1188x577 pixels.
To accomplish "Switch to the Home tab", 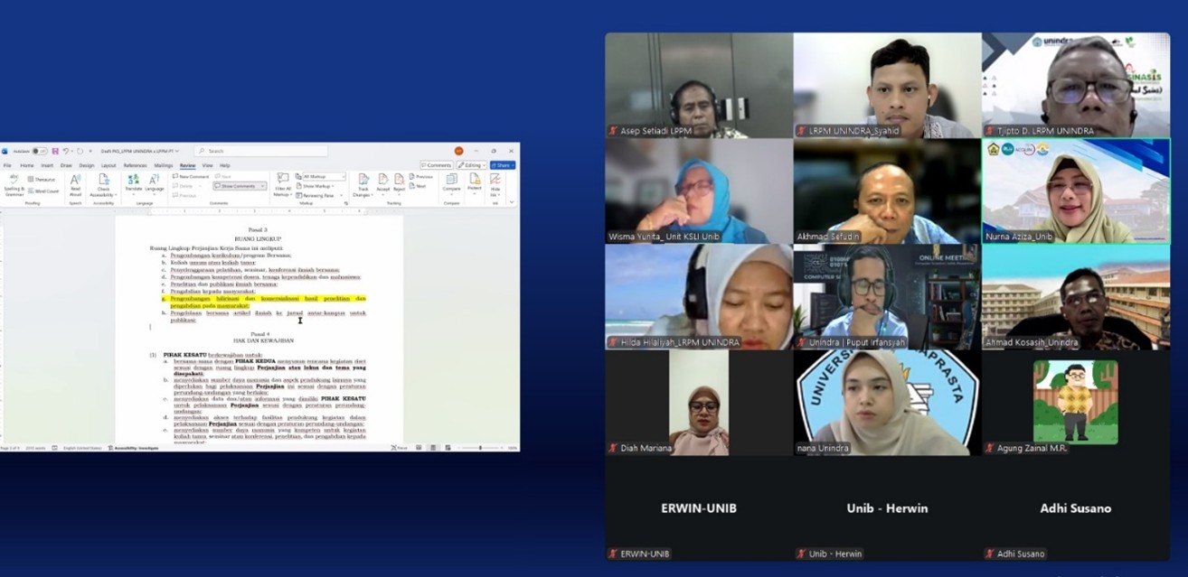I will coord(26,165).
